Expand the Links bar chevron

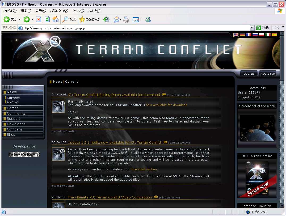click(x=283, y=27)
